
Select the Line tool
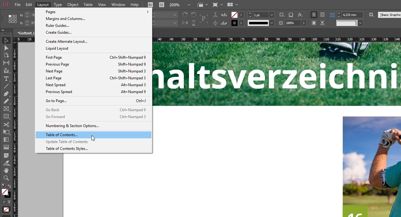(x=6, y=86)
